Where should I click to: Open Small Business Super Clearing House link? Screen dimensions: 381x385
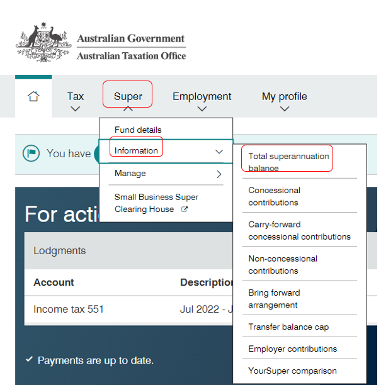pyautogui.click(x=156, y=203)
